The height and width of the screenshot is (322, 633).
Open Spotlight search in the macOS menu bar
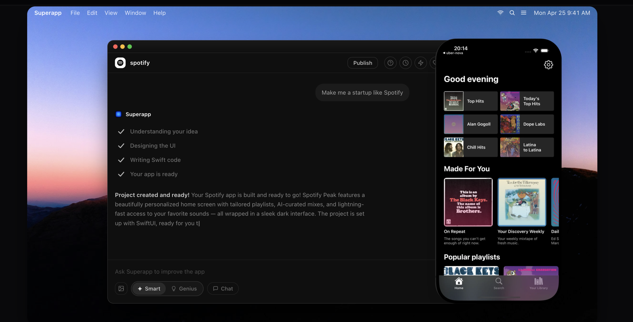click(512, 13)
